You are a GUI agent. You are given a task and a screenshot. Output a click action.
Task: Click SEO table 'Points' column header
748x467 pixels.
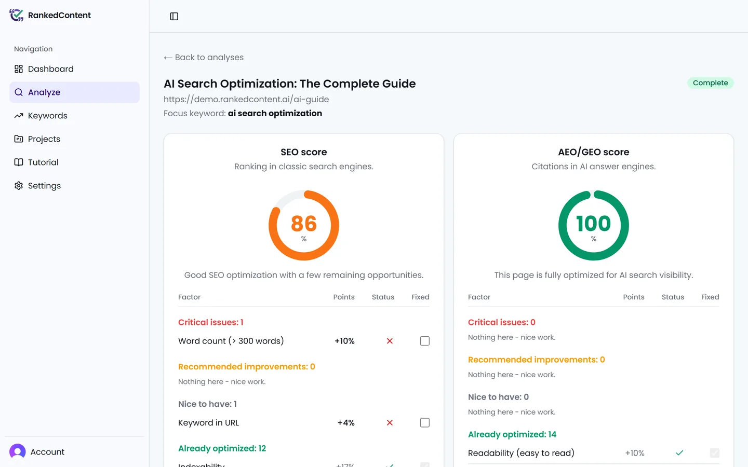click(344, 297)
